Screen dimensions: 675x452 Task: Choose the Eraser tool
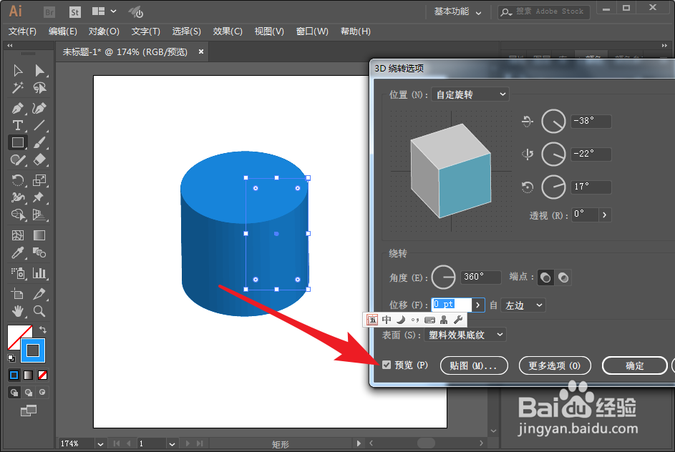(x=39, y=160)
